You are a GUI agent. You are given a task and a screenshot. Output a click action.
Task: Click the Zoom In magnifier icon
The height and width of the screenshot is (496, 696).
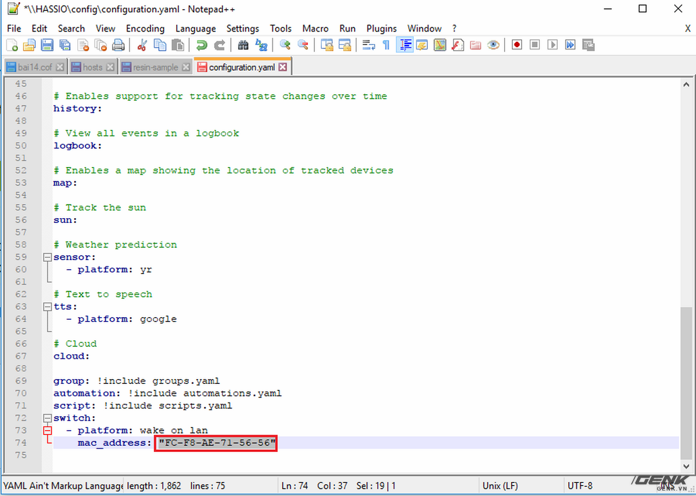(285, 45)
